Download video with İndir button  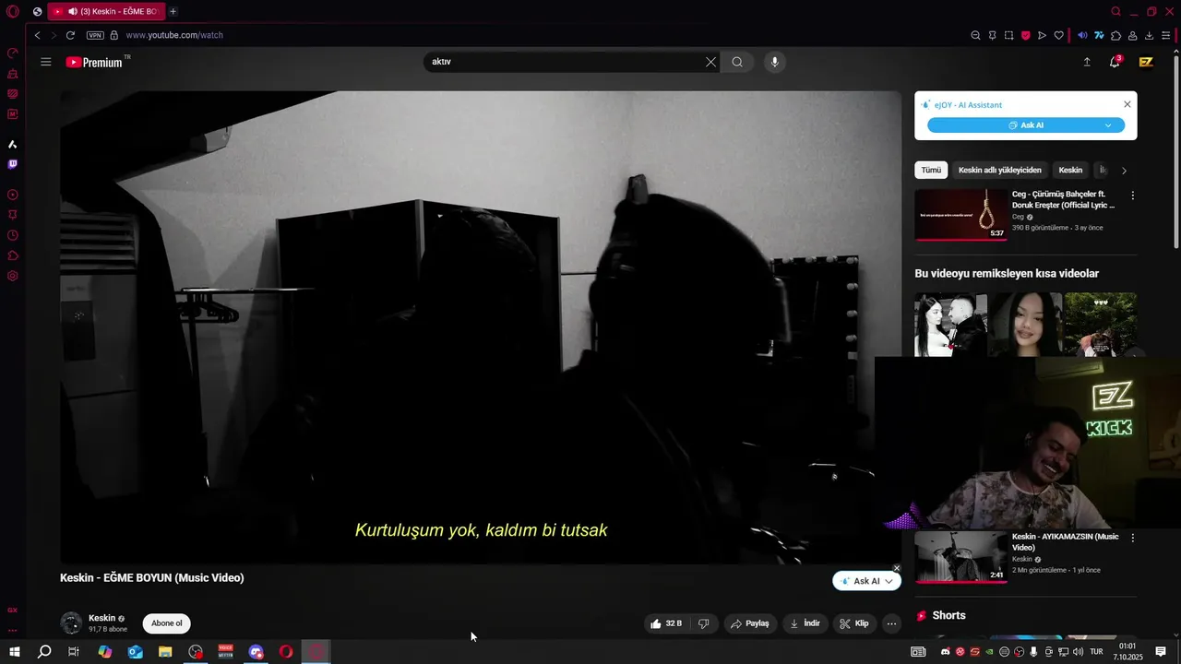(x=805, y=623)
